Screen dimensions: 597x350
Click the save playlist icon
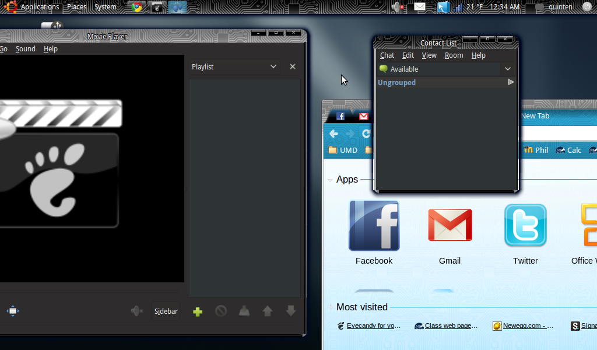click(x=244, y=311)
